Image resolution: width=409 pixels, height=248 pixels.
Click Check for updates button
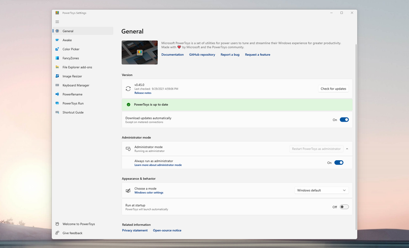pyautogui.click(x=333, y=89)
